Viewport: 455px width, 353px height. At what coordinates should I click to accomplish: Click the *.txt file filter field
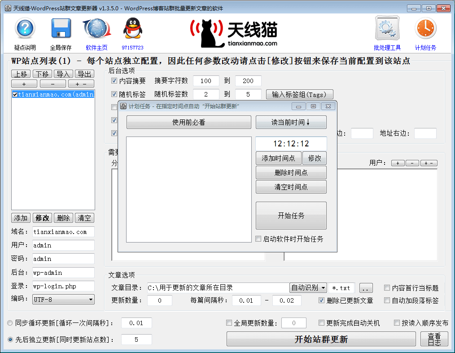point(341,287)
